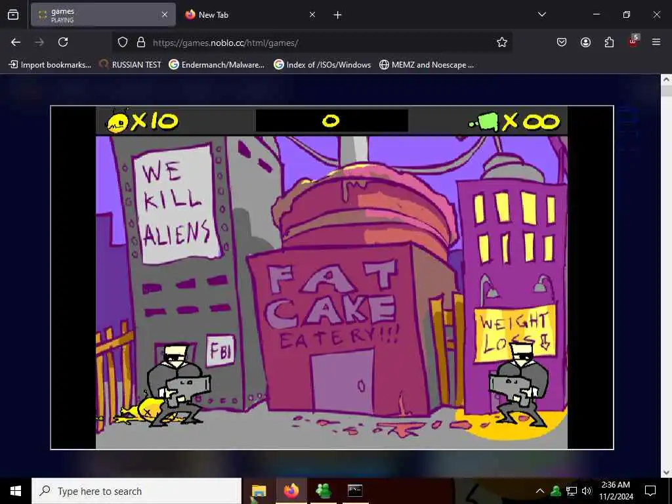Screen dimensions: 672x504
Task: Show hidden system tray icons chevron
Action: pos(540,491)
